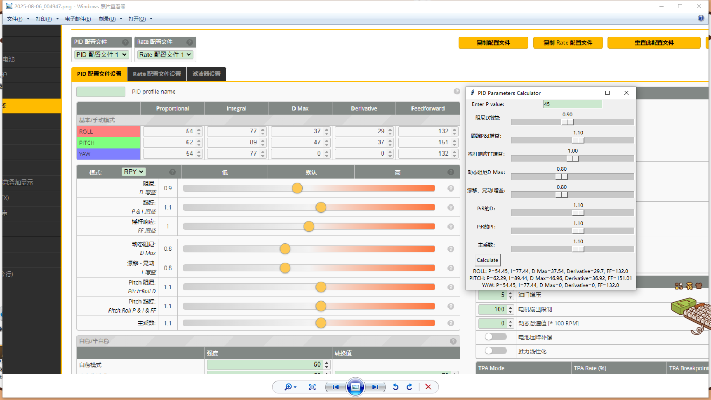Expand the RPY mode dropdown
This screenshot has height=400, width=711.
coord(134,172)
